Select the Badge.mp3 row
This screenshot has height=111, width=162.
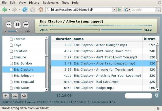click(104, 88)
